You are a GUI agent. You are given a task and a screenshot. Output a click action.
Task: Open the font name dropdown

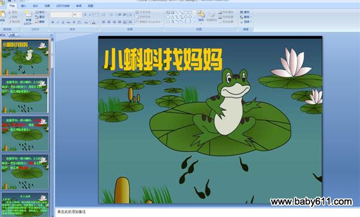point(61,15)
